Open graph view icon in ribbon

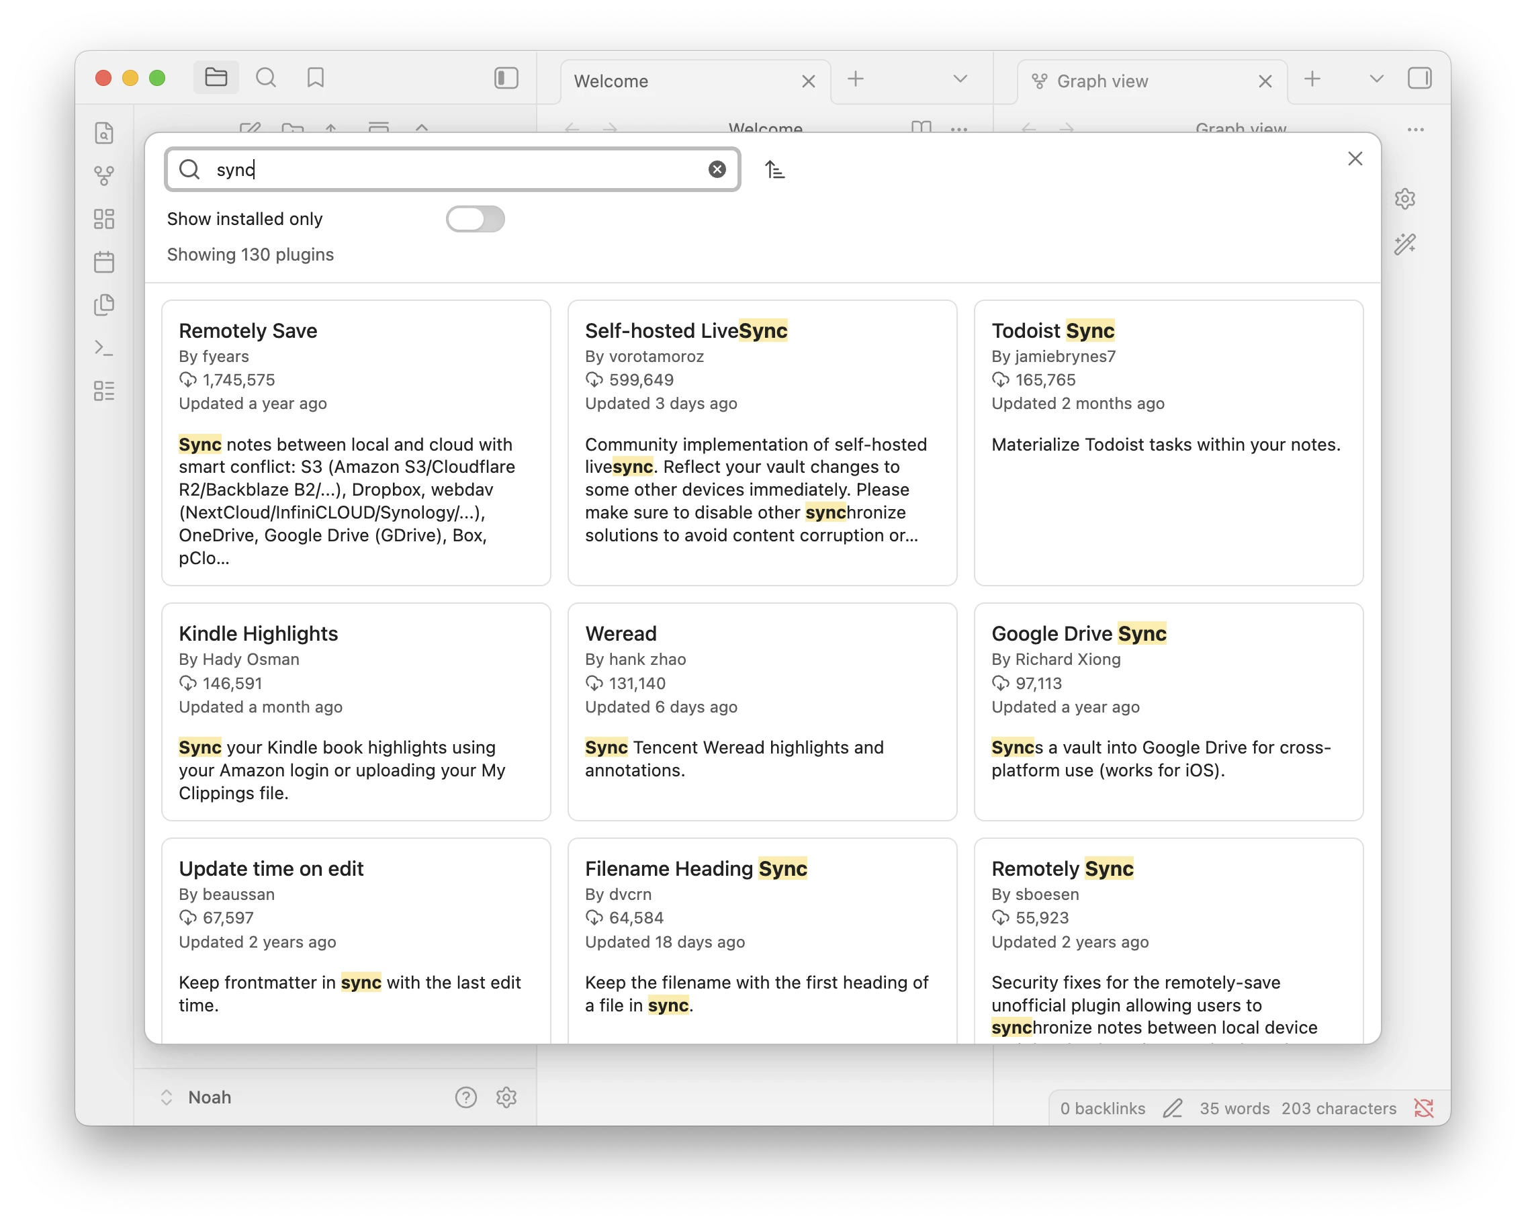pos(104,175)
